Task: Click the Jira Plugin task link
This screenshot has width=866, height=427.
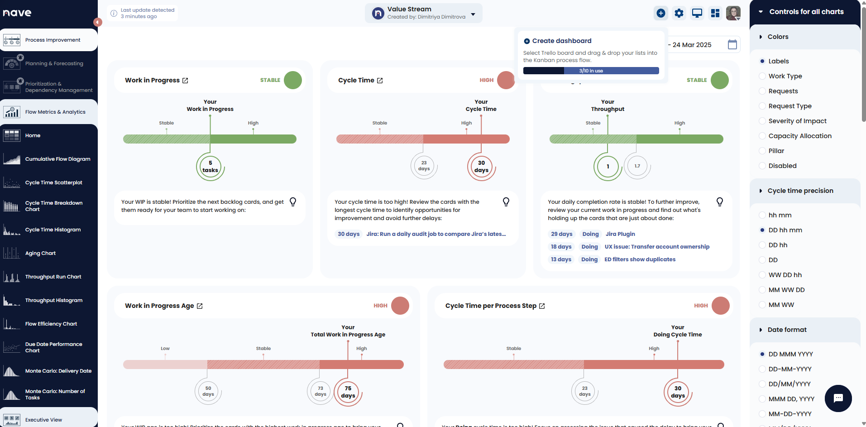Action: click(x=620, y=234)
